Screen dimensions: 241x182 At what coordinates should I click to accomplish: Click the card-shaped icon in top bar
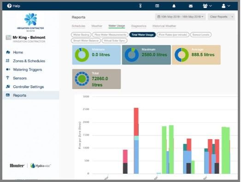157,6
